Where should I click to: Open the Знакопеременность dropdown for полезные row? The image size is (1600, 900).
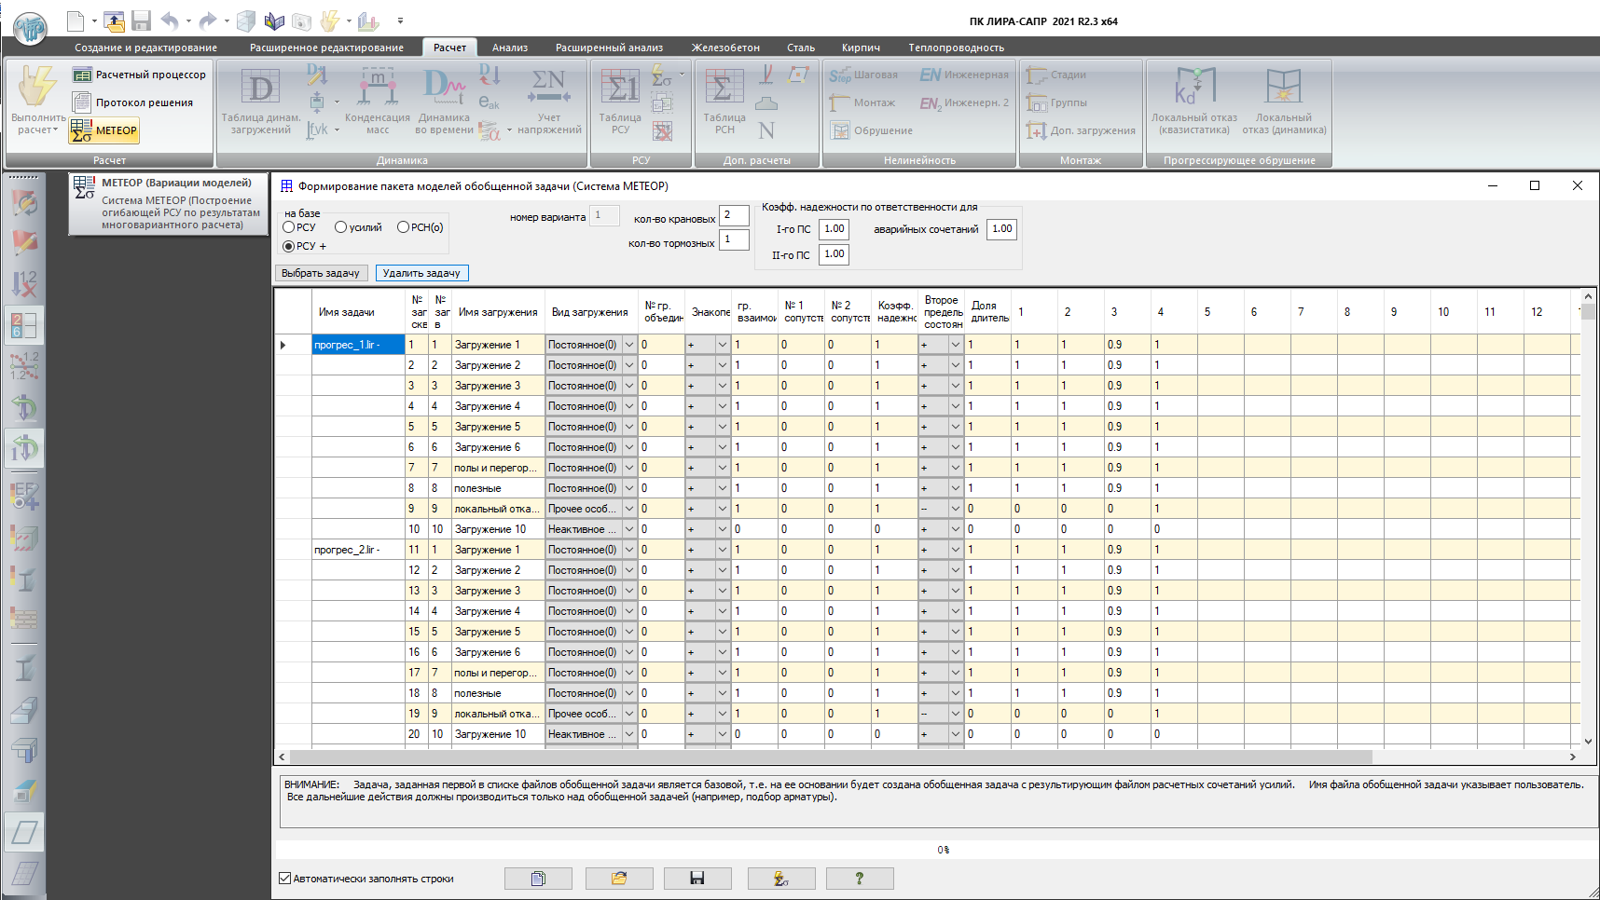(722, 487)
